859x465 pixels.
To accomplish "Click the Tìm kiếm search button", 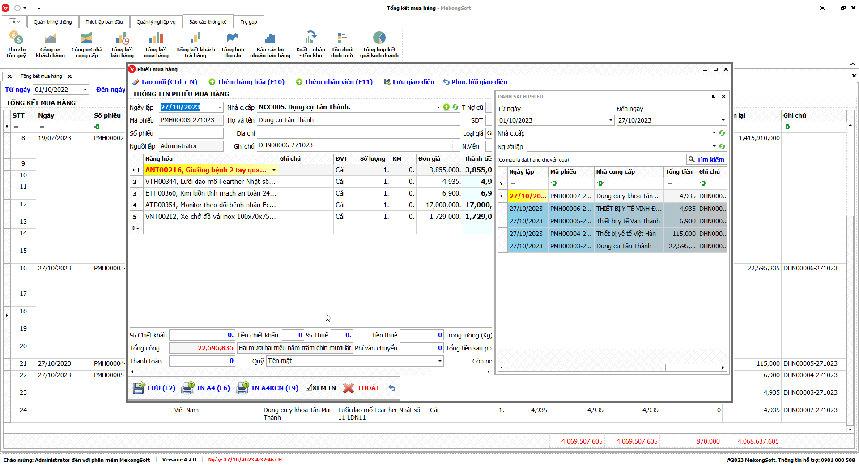I will coord(706,160).
